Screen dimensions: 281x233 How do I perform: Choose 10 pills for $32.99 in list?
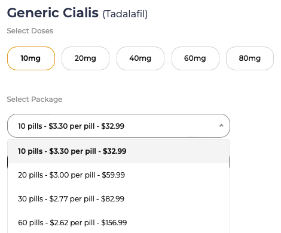(118, 151)
